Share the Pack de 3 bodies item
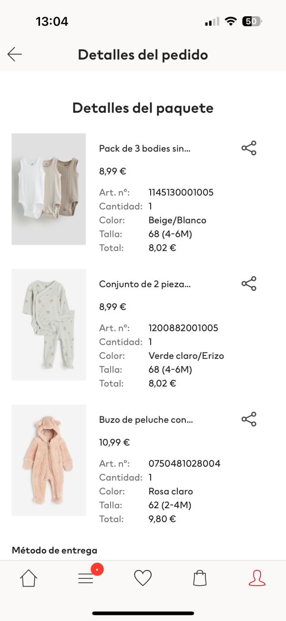The image size is (286, 621). click(249, 148)
